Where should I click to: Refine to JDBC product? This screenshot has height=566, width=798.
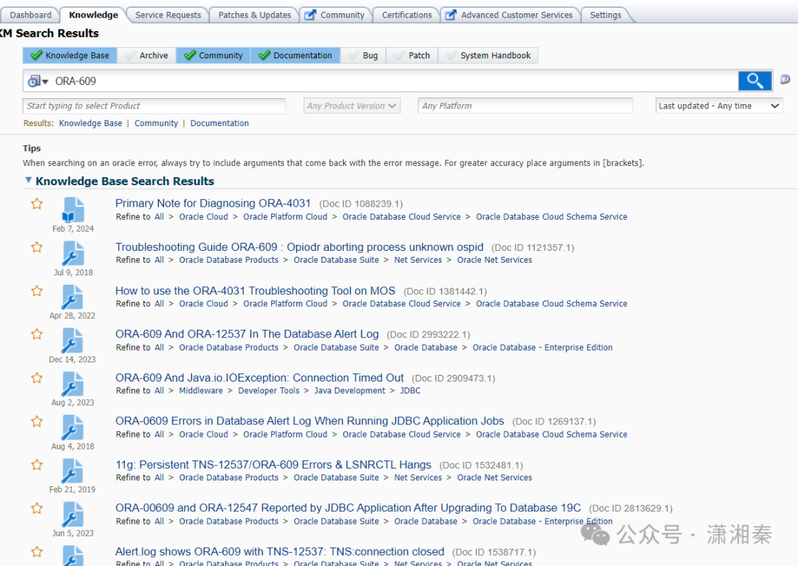click(410, 390)
